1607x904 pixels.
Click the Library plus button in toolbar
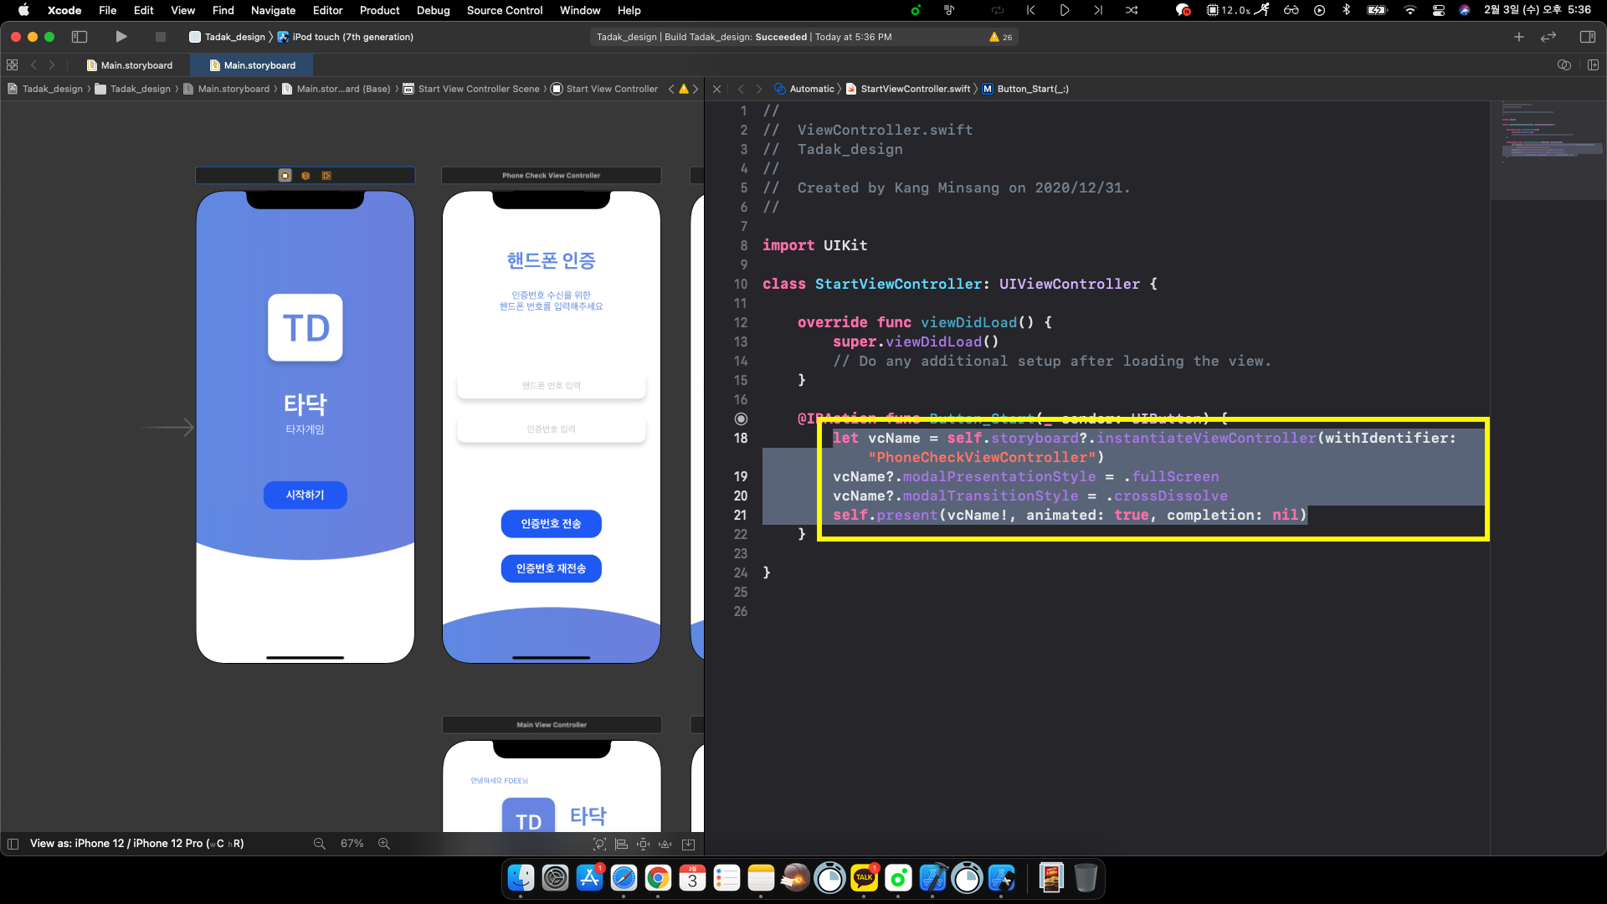(1518, 37)
